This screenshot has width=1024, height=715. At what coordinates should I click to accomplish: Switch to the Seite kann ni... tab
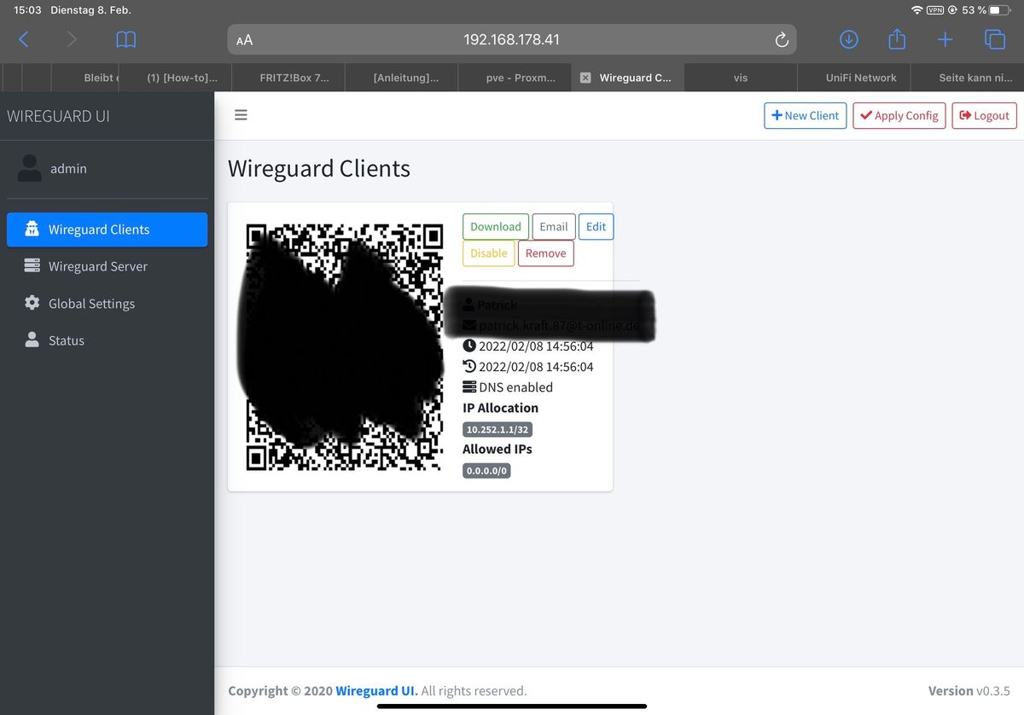[x=968, y=78]
